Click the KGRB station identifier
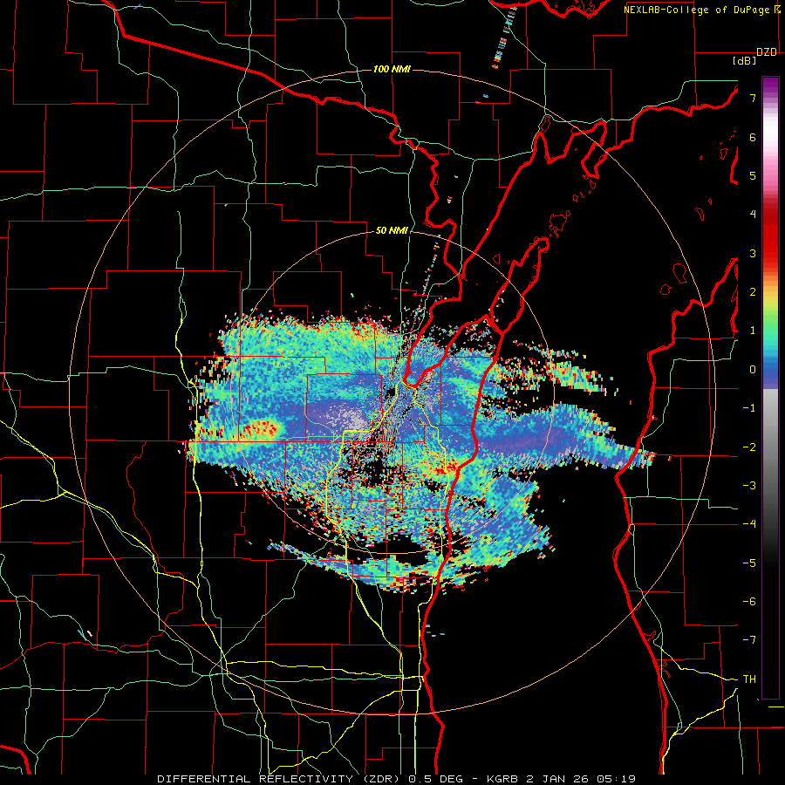Viewport: 785px width, 785px height. (x=502, y=779)
